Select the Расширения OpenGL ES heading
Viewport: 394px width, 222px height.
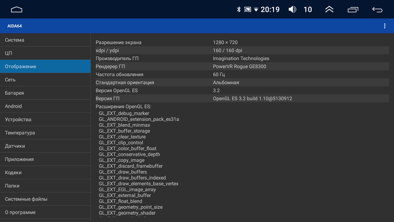[123, 107]
